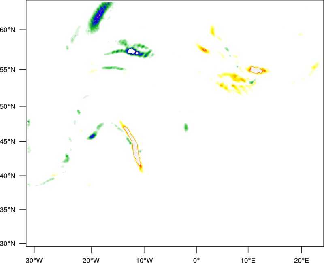Click the blue-centered green patch near 45°N, 20°W
Viewport: 324px width, 263px height.
[x=93, y=136]
